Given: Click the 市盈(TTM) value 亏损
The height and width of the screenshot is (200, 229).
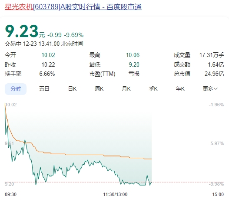Looking at the screenshot, I should 134,74.
